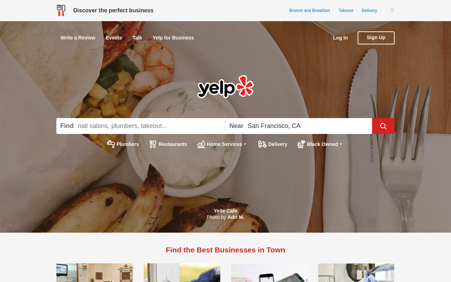The height and width of the screenshot is (282, 451).
Task: Click the Restaurants fork and knife icon
Action: (153, 144)
